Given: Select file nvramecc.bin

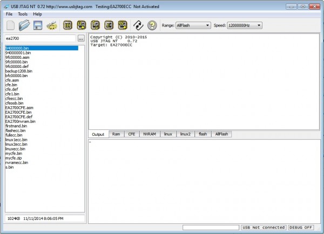Looking at the screenshot, I should [x=17, y=162].
